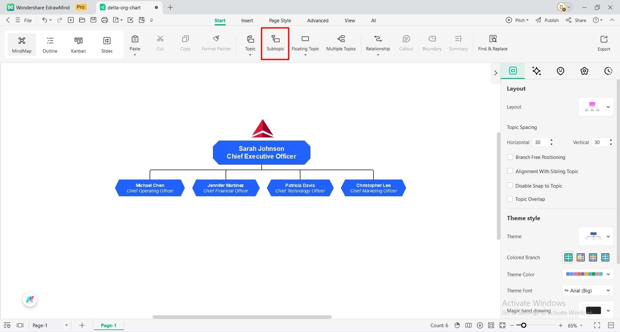This screenshot has width=620, height=332.
Task: Enable Topic Overlap checkbox
Action: pyautogui.click(x=510, y=199)
